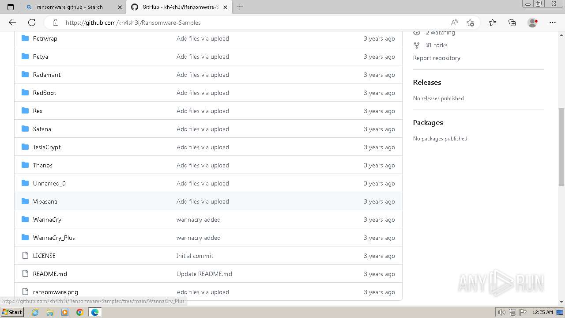Click the README.md file icon
The image size is (565, 318).
click(25, 274)
